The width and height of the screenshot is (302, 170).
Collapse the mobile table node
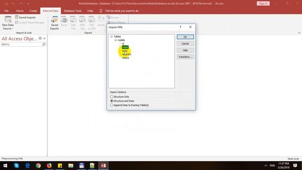116,40
